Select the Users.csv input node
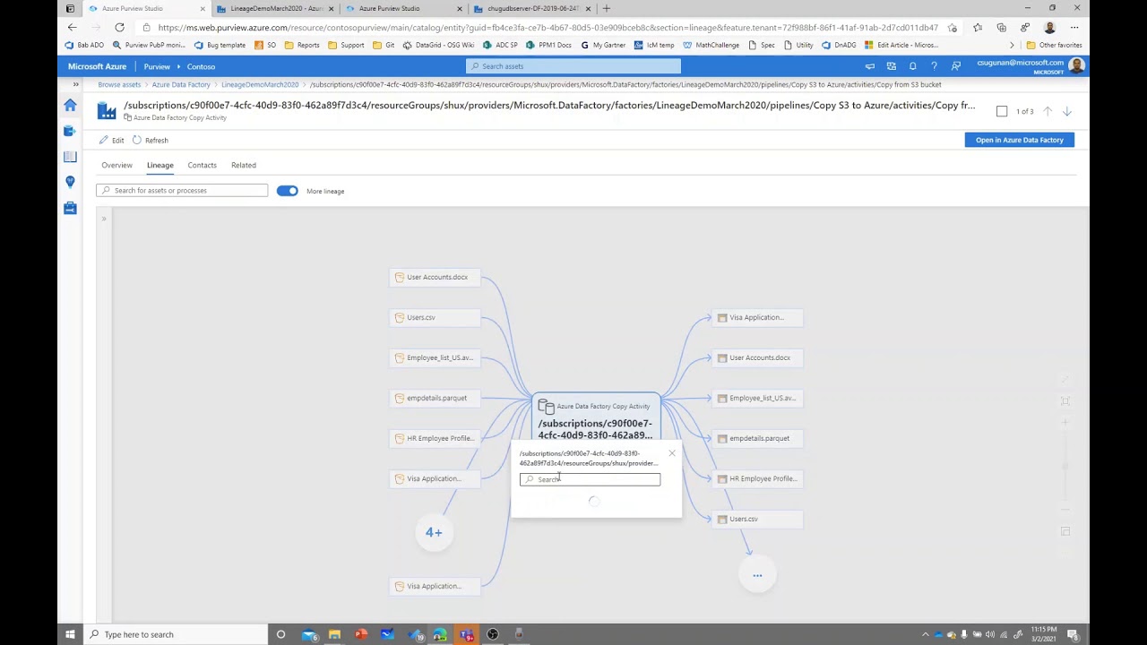This screenshot has width=1147, height=645. pos(436,317)
